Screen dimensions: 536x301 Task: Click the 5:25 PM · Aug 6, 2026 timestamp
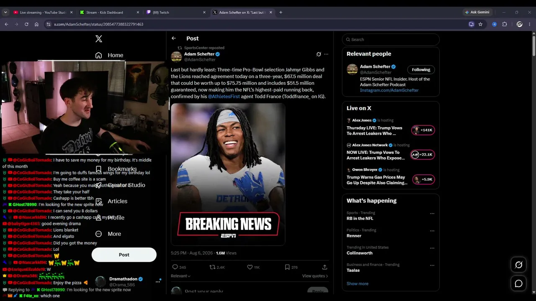(x=192, y=253)
